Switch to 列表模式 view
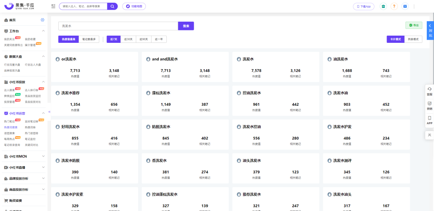Screen dimensions: 434x211 [413, 39]
